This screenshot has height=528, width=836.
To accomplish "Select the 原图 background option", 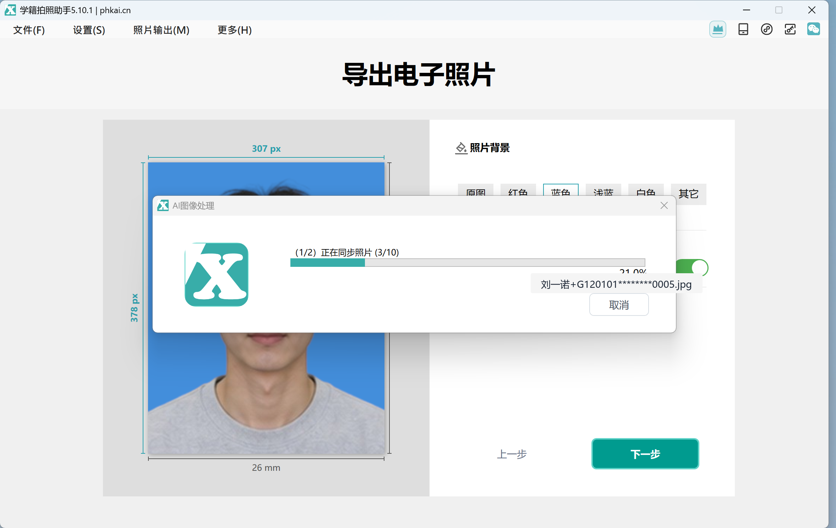I will point(475,190).
